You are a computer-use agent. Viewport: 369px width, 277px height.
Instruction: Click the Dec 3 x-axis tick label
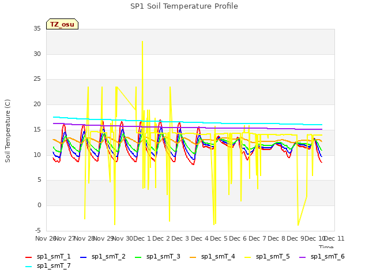(180, 238)
